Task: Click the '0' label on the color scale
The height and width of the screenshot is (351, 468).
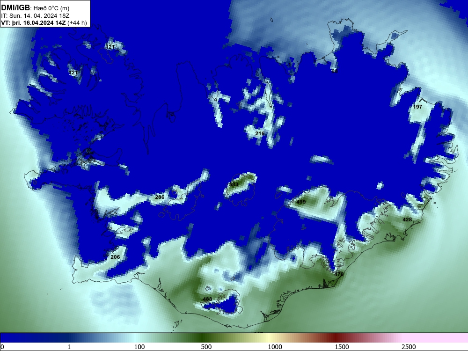Action: [x=2, y=347]
